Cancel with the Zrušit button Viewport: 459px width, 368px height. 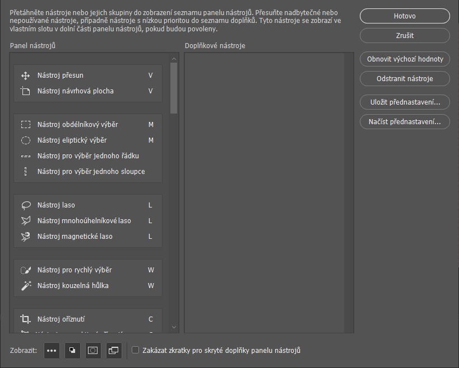[405, 36]
